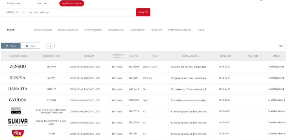Screen dimensions: 288x140
Task: Click application number 88216551
Action: 134,78
